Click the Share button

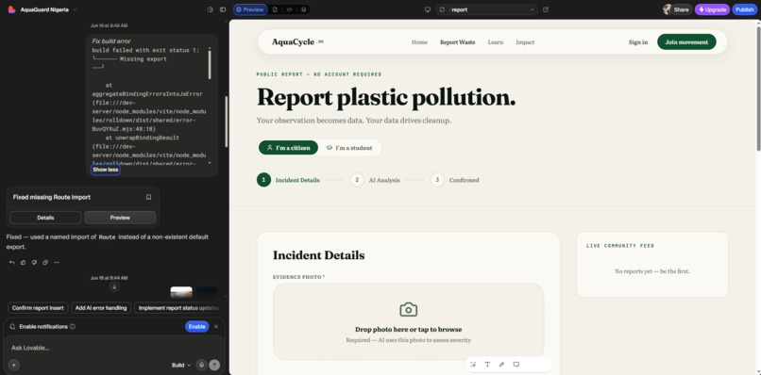click(x=681, y=9)
